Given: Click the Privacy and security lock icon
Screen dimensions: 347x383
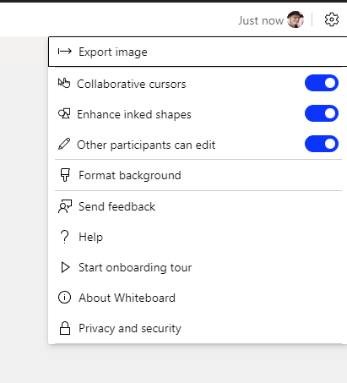Looking at the screenshot, I should point(65,328).
